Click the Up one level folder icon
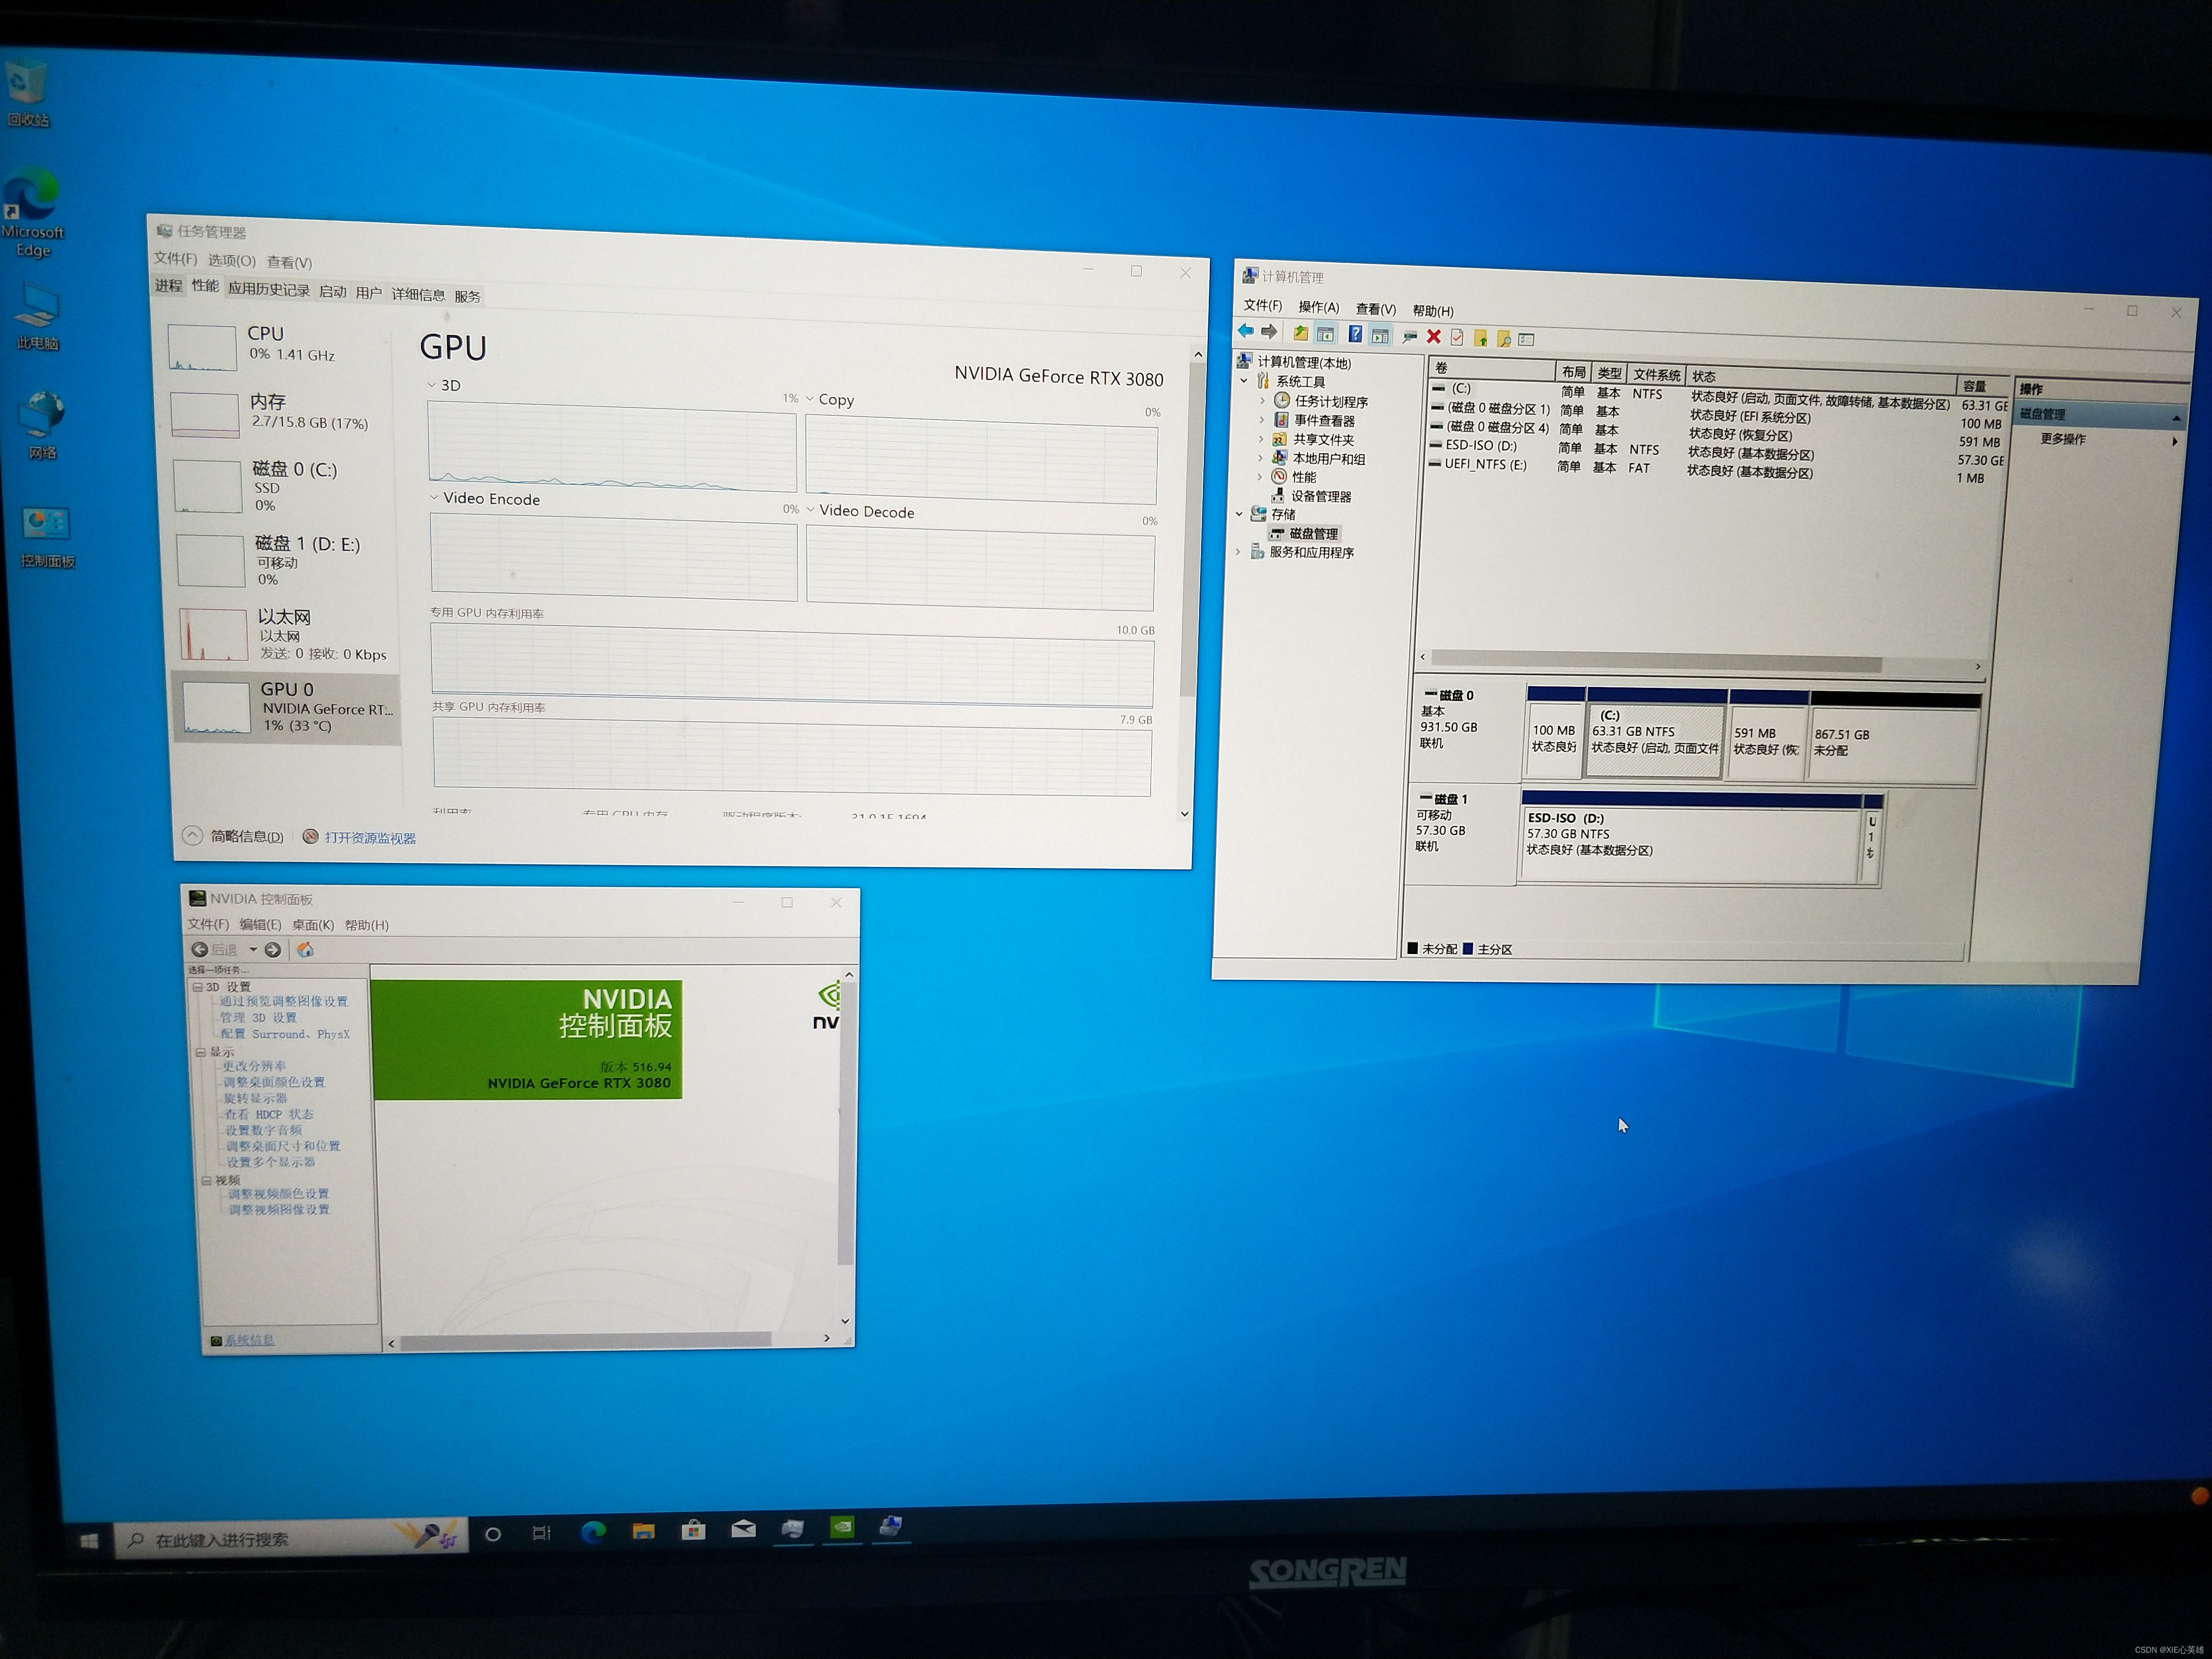Viewport: 2212px width, 1659px height. click(x=1300, y=333)
